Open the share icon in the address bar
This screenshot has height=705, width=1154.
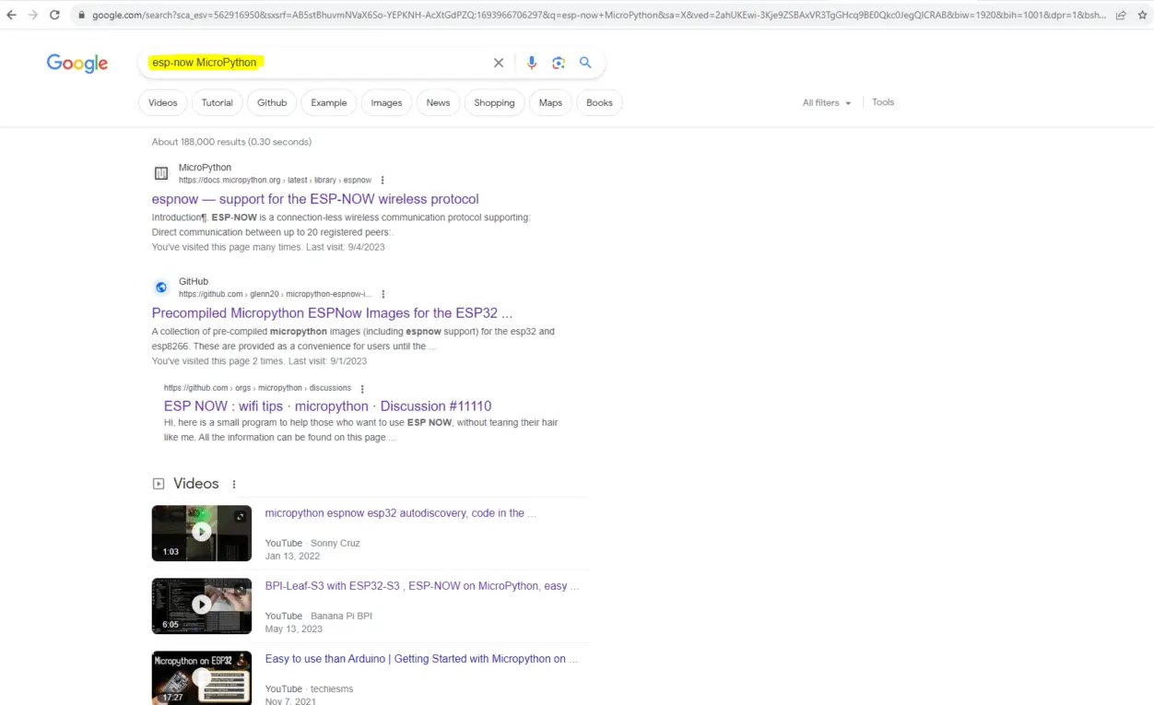(x=1120, y=15)
